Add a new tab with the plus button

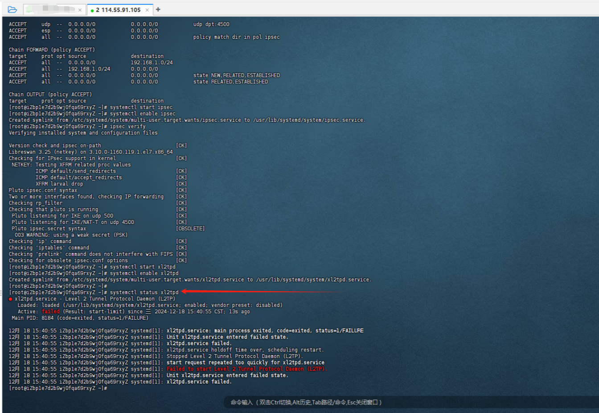tap(158, 9)
